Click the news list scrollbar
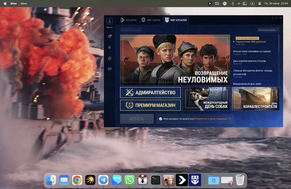The width and height of the screenshot is (291, 189). pos(279,43)
